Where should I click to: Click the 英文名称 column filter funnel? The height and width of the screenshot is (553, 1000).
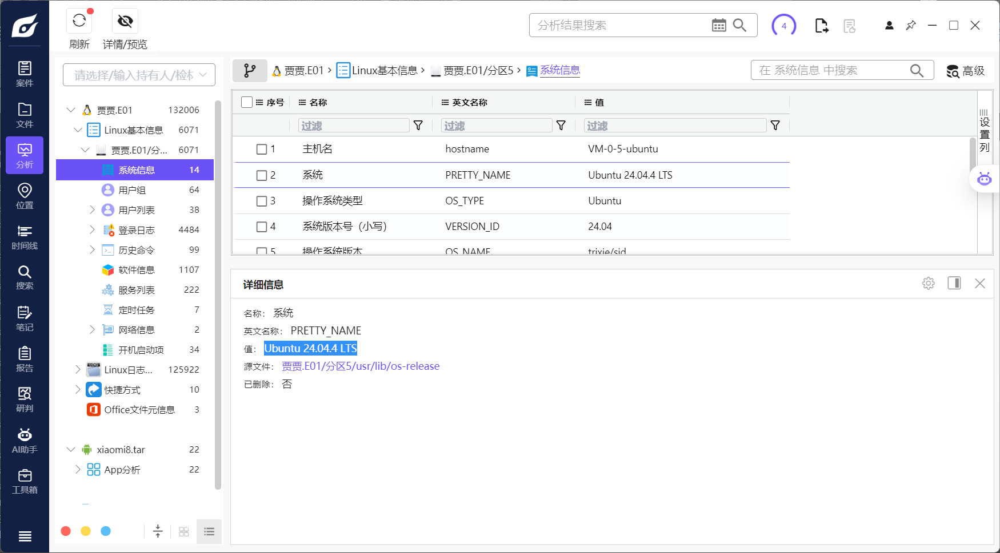pyautogui.click(x=561, y=126)
